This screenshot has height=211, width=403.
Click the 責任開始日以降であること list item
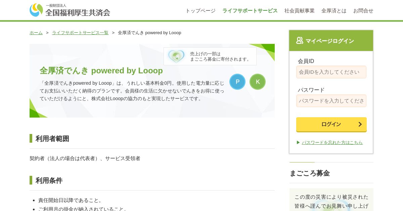pyautogui.click(x=70, y=200)
